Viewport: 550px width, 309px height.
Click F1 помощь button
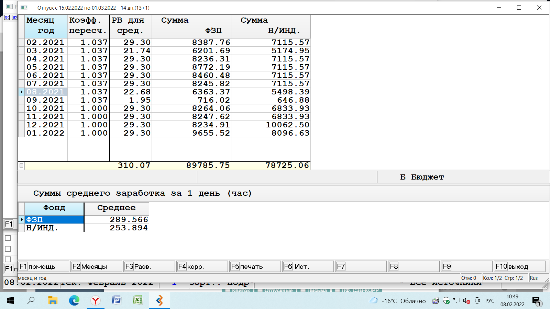point(43,266)
